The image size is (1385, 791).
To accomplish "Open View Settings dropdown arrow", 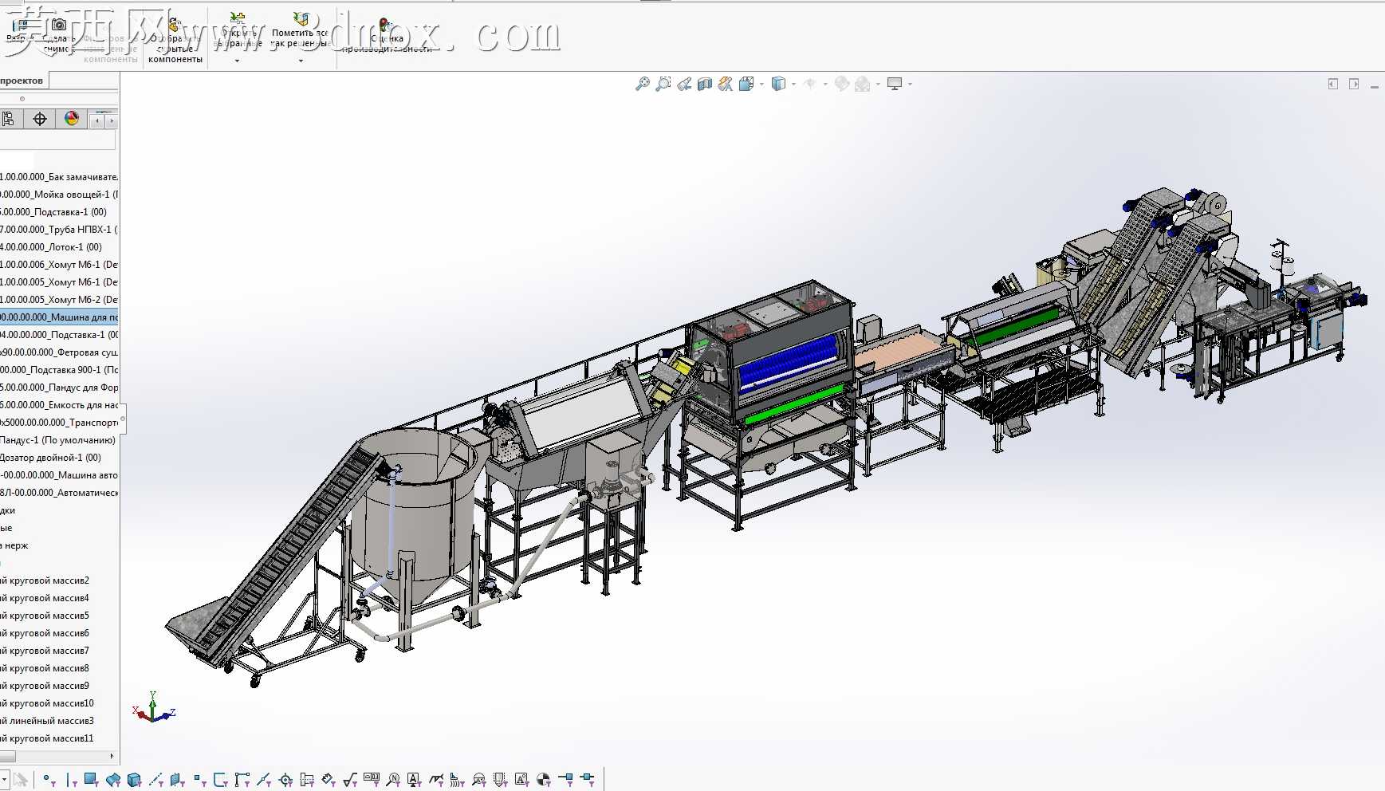I will tap(910, 84).
